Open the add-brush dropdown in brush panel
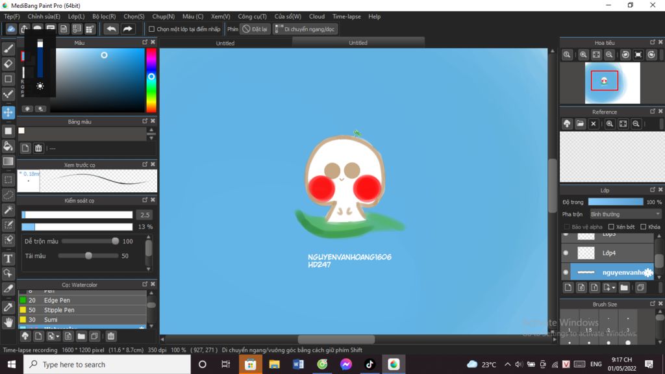The image size is (665, 374). tap(58, 336)
